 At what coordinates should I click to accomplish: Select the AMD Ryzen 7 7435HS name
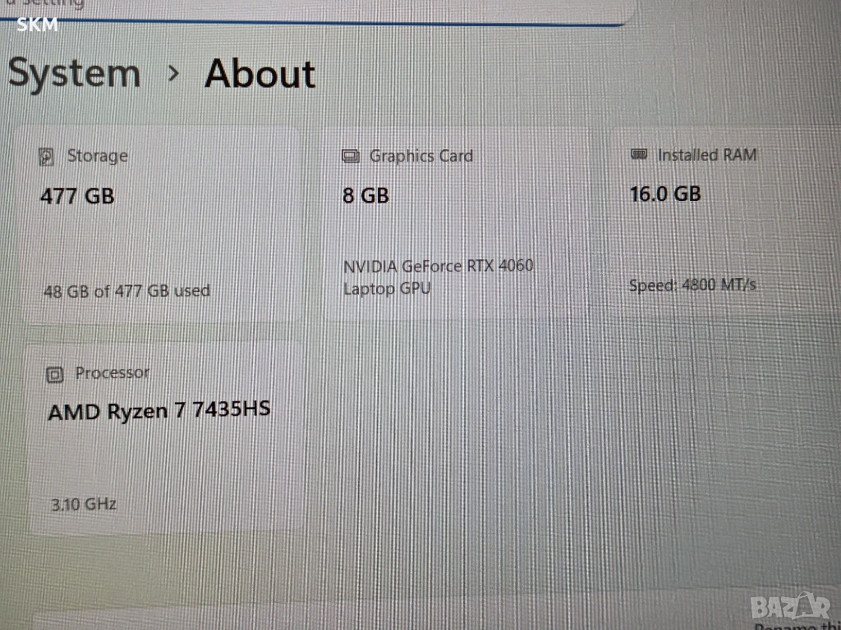159,411
